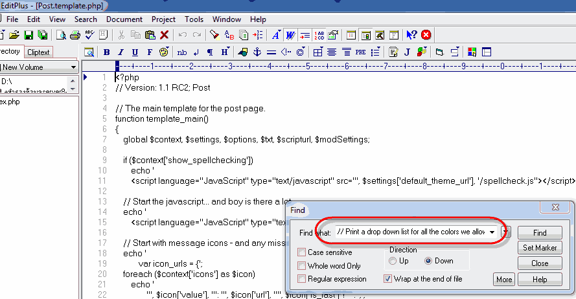Viewport: 576px width, 299px height.
Task: Click the context help arrow-question icon
Action: coord(411,35)
